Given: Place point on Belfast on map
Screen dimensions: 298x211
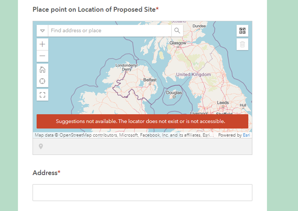Looking at the screenshot, I should coord(150,84).
